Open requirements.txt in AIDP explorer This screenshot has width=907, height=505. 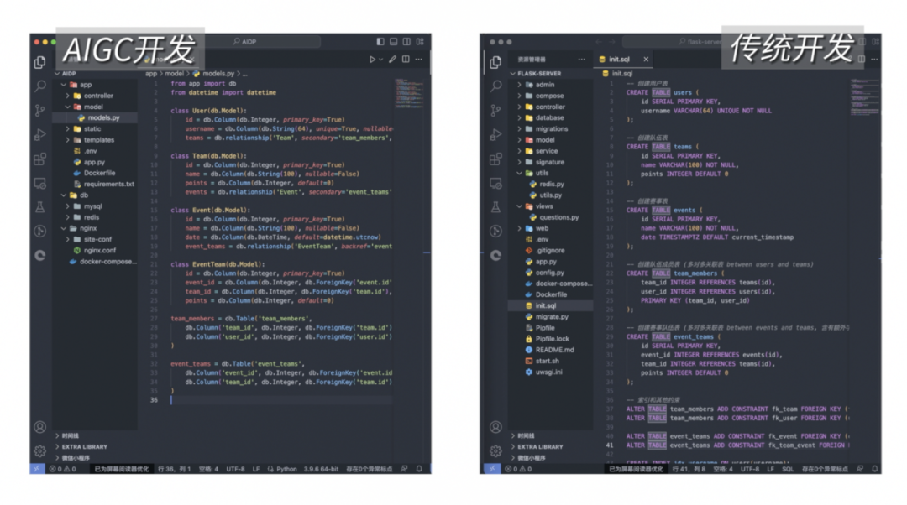[x=108, y=185]
